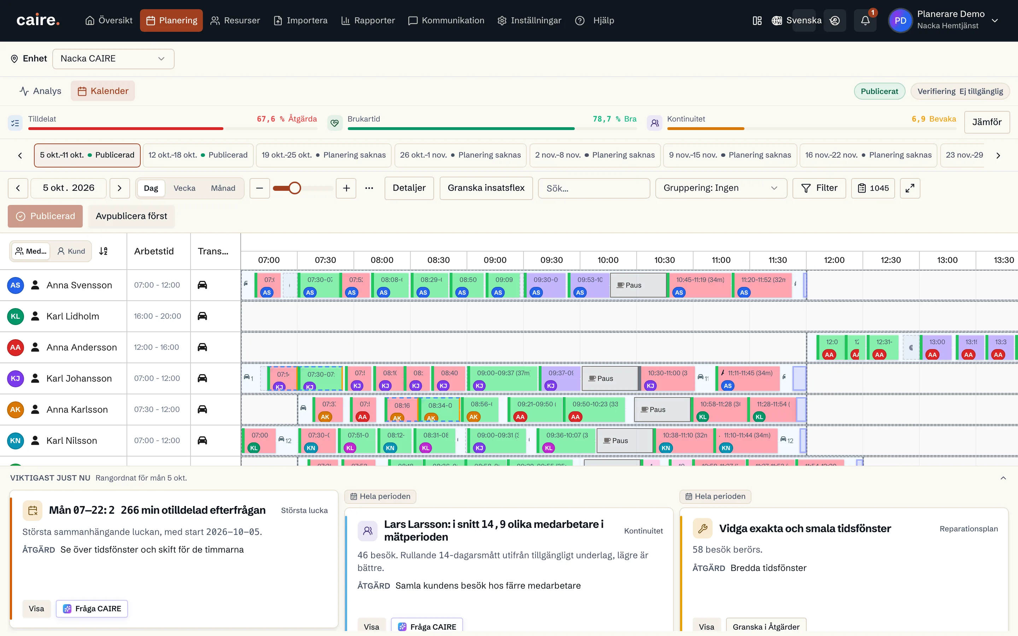Expand the calendar to fullscreen
The height and width of the screenshot is (636, 1018).
910,188
